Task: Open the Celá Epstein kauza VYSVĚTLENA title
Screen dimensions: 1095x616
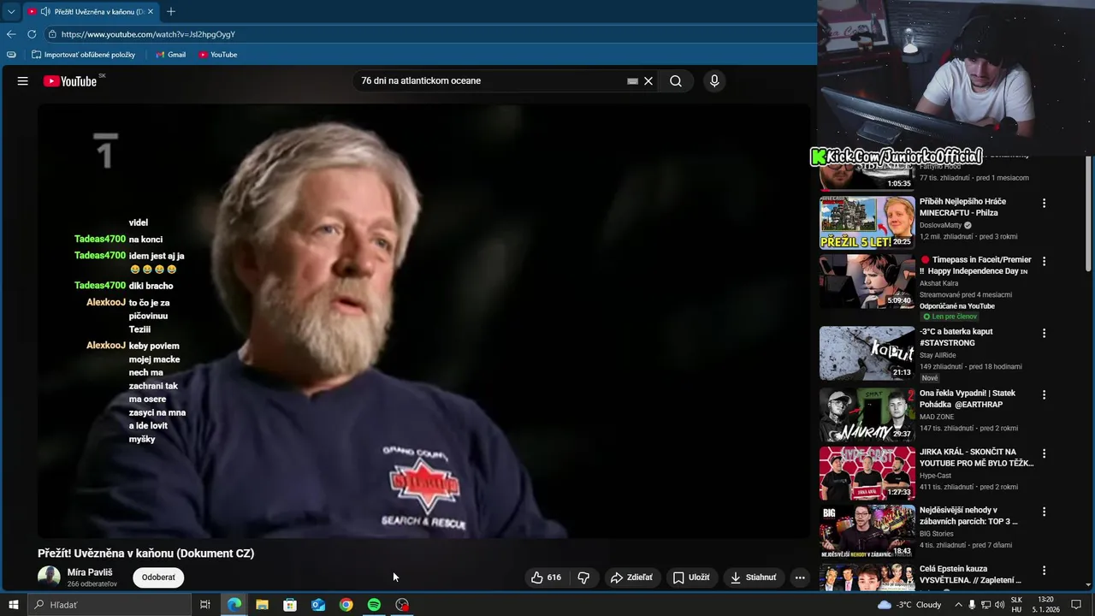Action: point(972,574)
